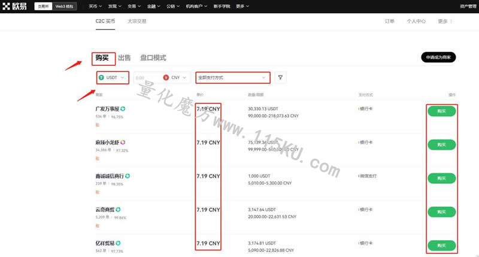Switch to the 购买 tab
Image resolution: width=479 pixels, height=257 pixels.
coord(102,58)
